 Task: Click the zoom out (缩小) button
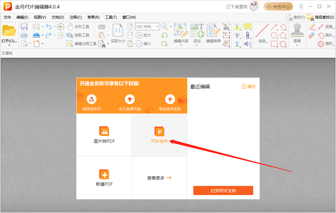tap(143, 44)
